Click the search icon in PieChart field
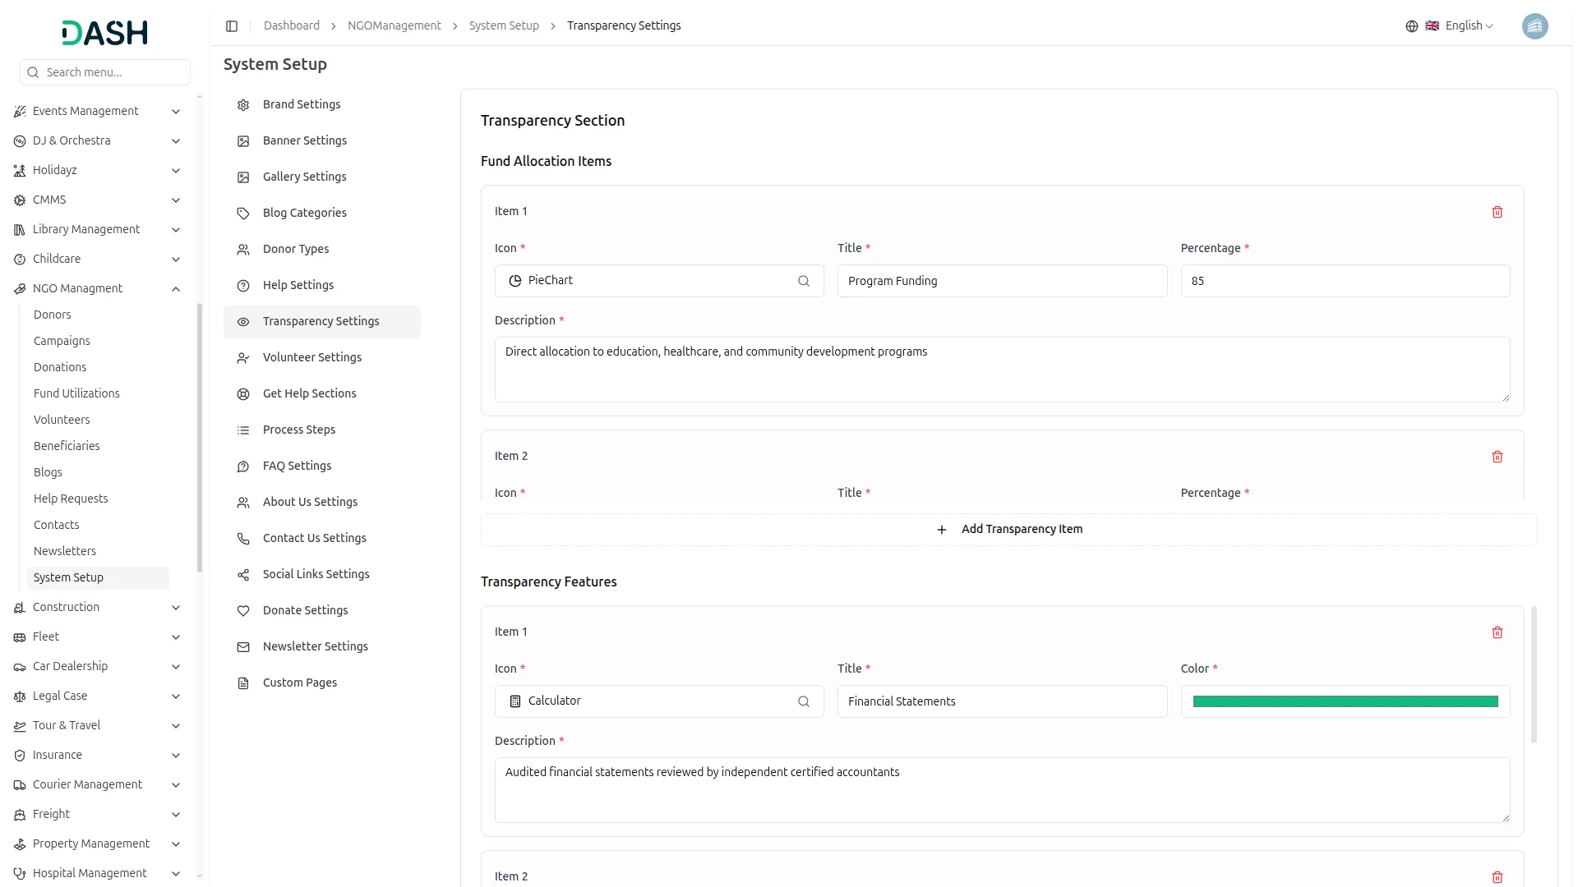 coord(803,281)
